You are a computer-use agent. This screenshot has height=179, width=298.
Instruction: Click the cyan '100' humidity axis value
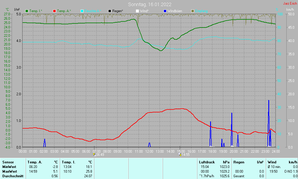click(x=280, y=14)
